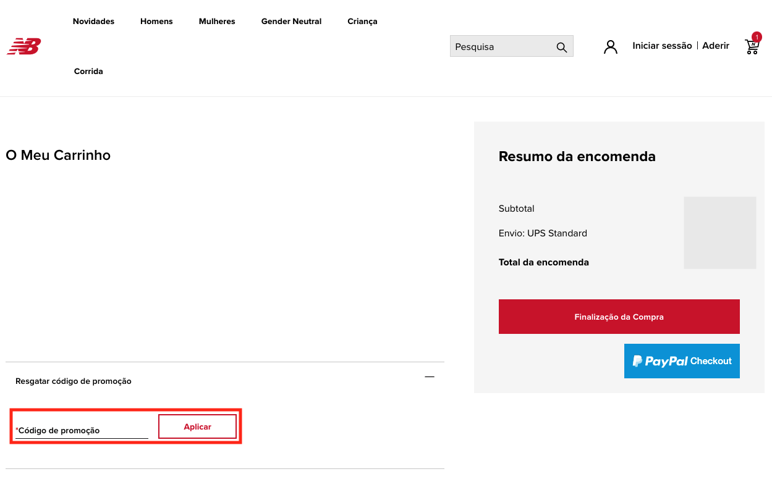Open the user account icon
This screenshot has width=772, height=482.
tap(611, 47)
